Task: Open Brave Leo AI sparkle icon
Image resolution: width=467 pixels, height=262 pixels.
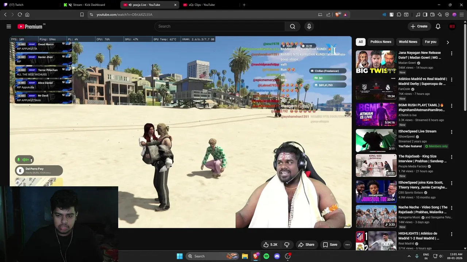Action: coord(440,15)
